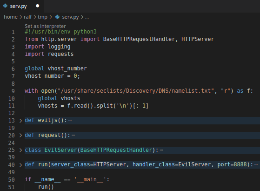Click the serv.py breadcrumb item
This screenshot has width=260, height=191.
tap(70, 17)
